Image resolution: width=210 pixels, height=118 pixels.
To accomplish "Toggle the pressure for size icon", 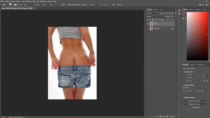I will pyautogui.click(x=114, y=5).
